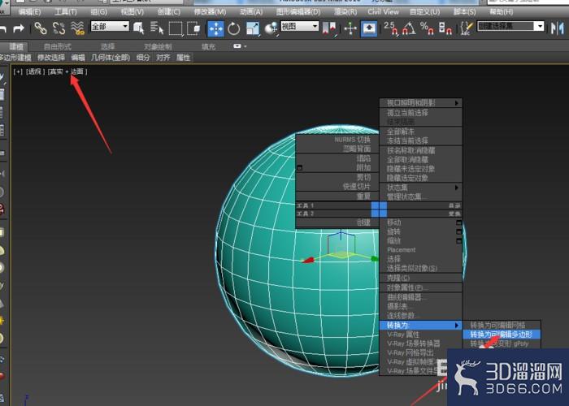
Task: Activate the Unlink Selection tool
Action: (59, 28)
